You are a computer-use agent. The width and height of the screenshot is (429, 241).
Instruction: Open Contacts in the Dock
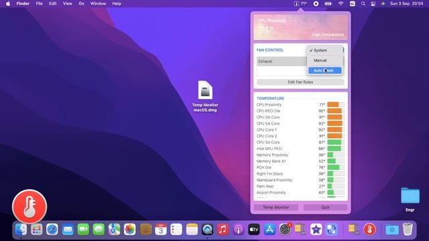(145, 229)
